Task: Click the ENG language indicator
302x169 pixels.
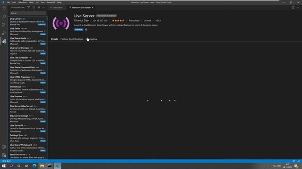Action: tap(279, 166)
